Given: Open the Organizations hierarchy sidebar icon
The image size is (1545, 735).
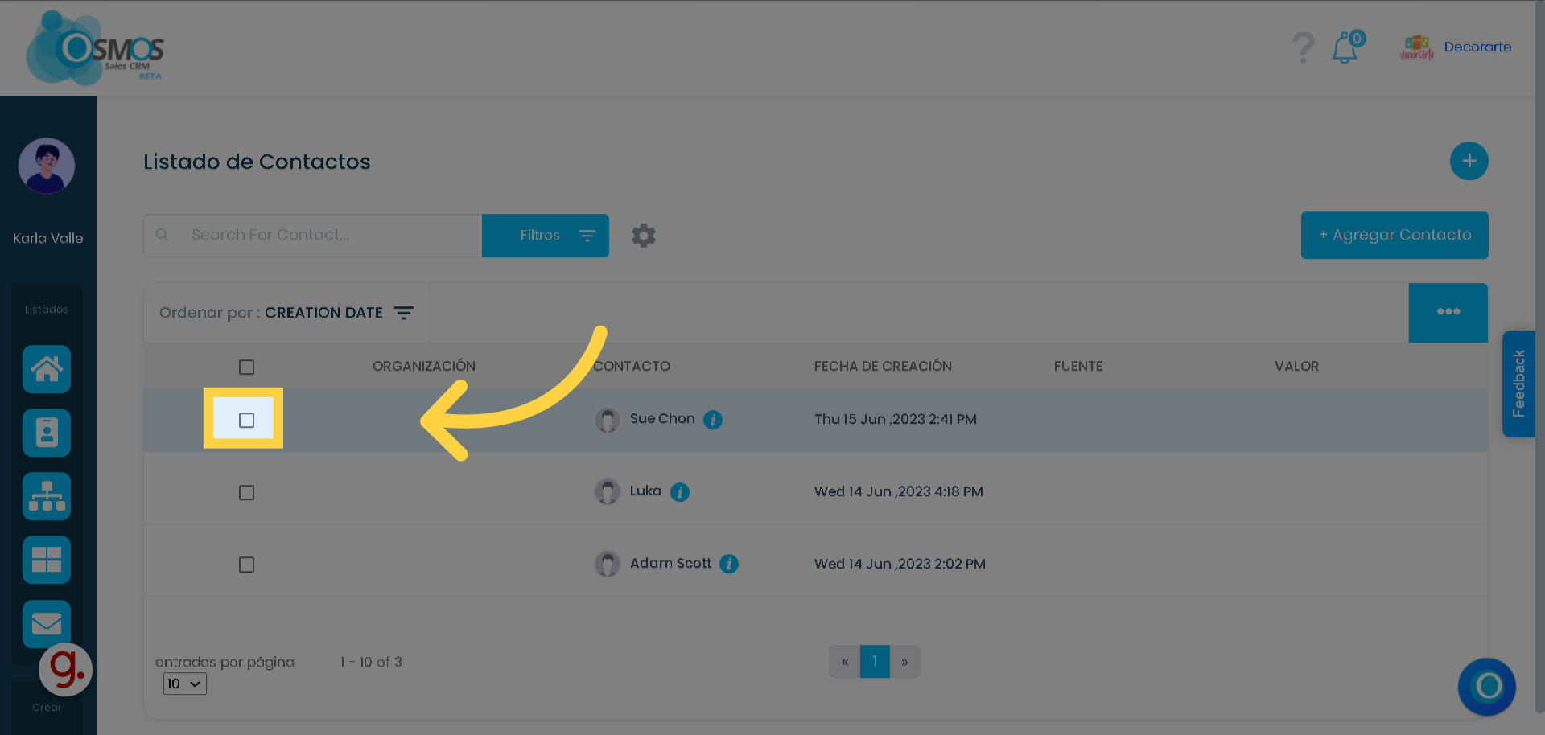Looking at the screenshot, I should [x=47, y=496].
